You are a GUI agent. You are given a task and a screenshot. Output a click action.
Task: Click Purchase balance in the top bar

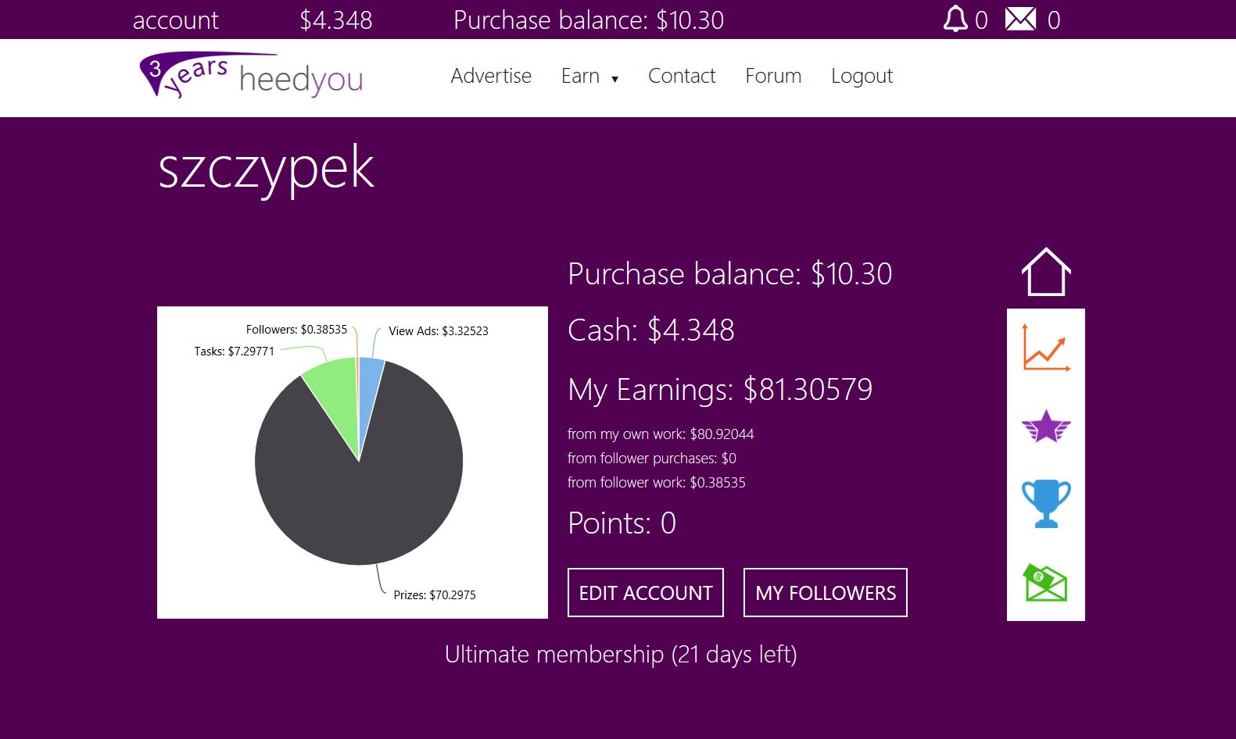point(589,20)
